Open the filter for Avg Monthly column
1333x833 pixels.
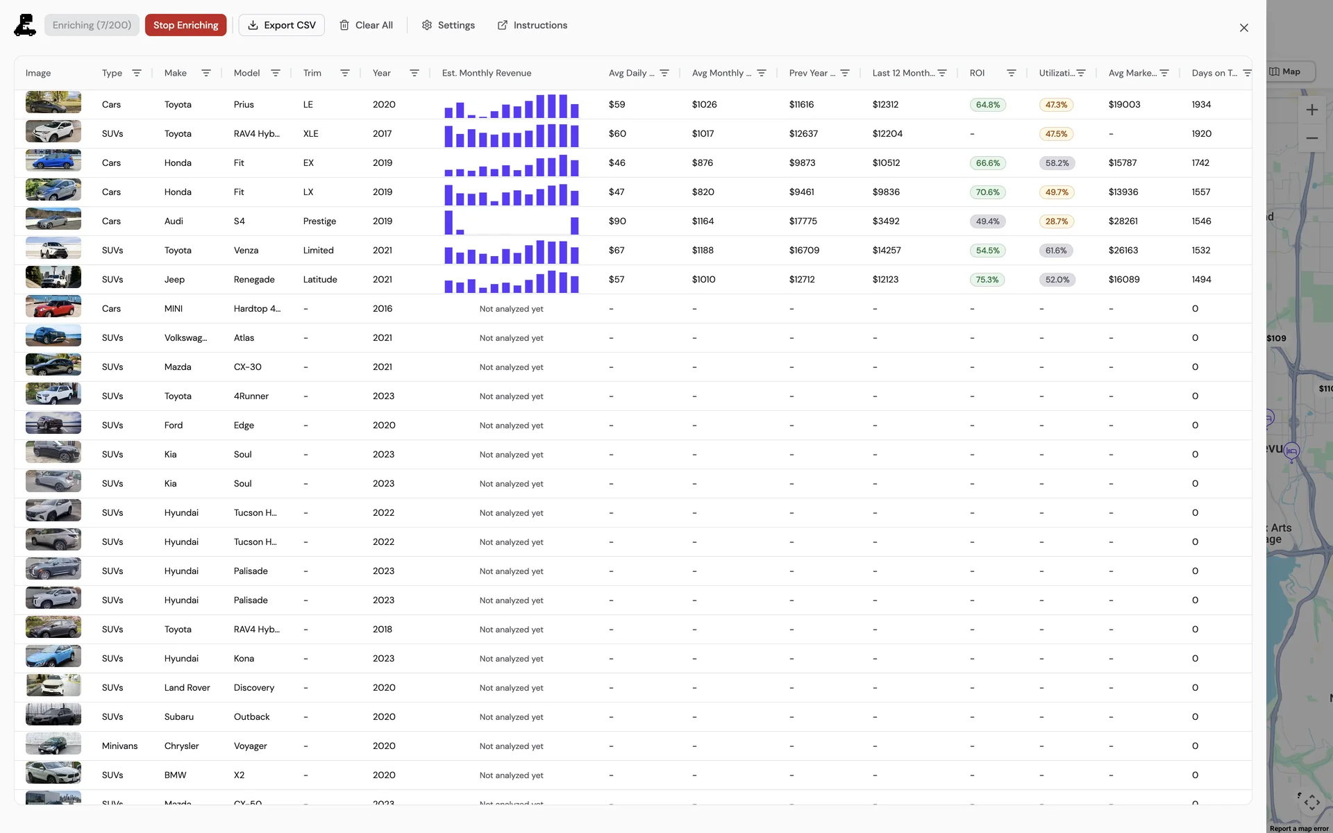pyautogui.click(x=762, y=73)
